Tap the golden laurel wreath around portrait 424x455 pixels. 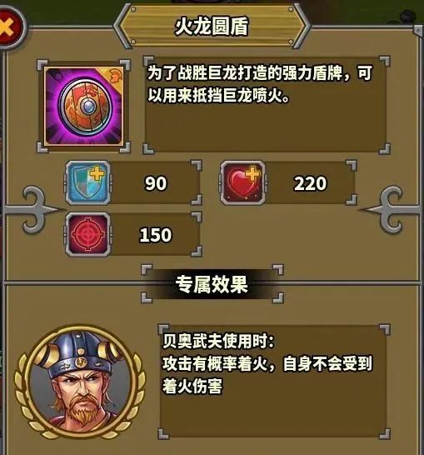point(81,383)
